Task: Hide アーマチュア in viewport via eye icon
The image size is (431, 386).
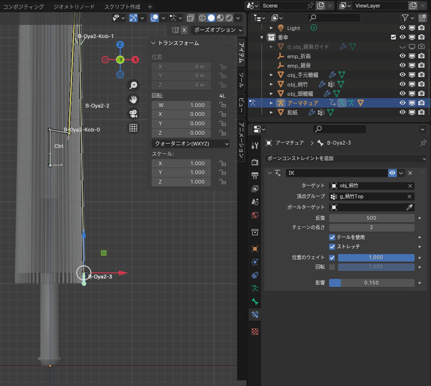Action: point(402,103)
